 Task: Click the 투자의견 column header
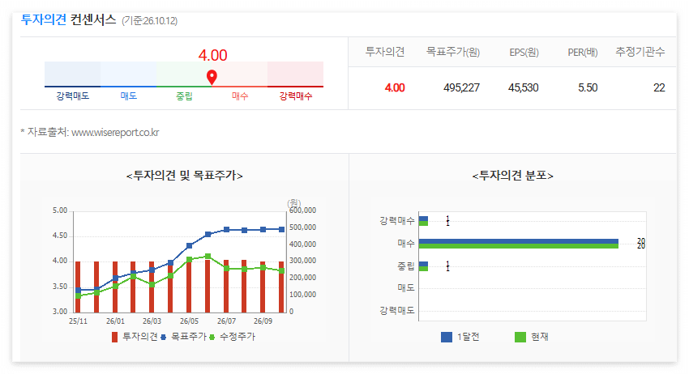click(385, 52)
